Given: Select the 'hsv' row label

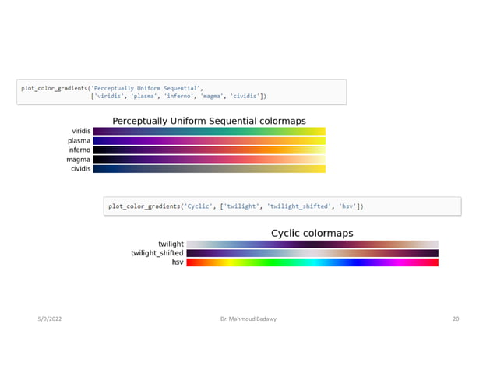Looking at the screenshot, I should [x=178, y=262].
